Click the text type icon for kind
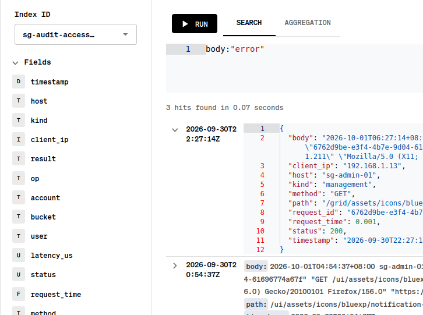 tap(19, 120)
